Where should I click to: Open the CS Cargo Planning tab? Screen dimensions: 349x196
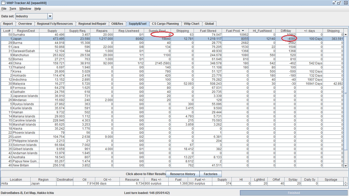[165, 24]
